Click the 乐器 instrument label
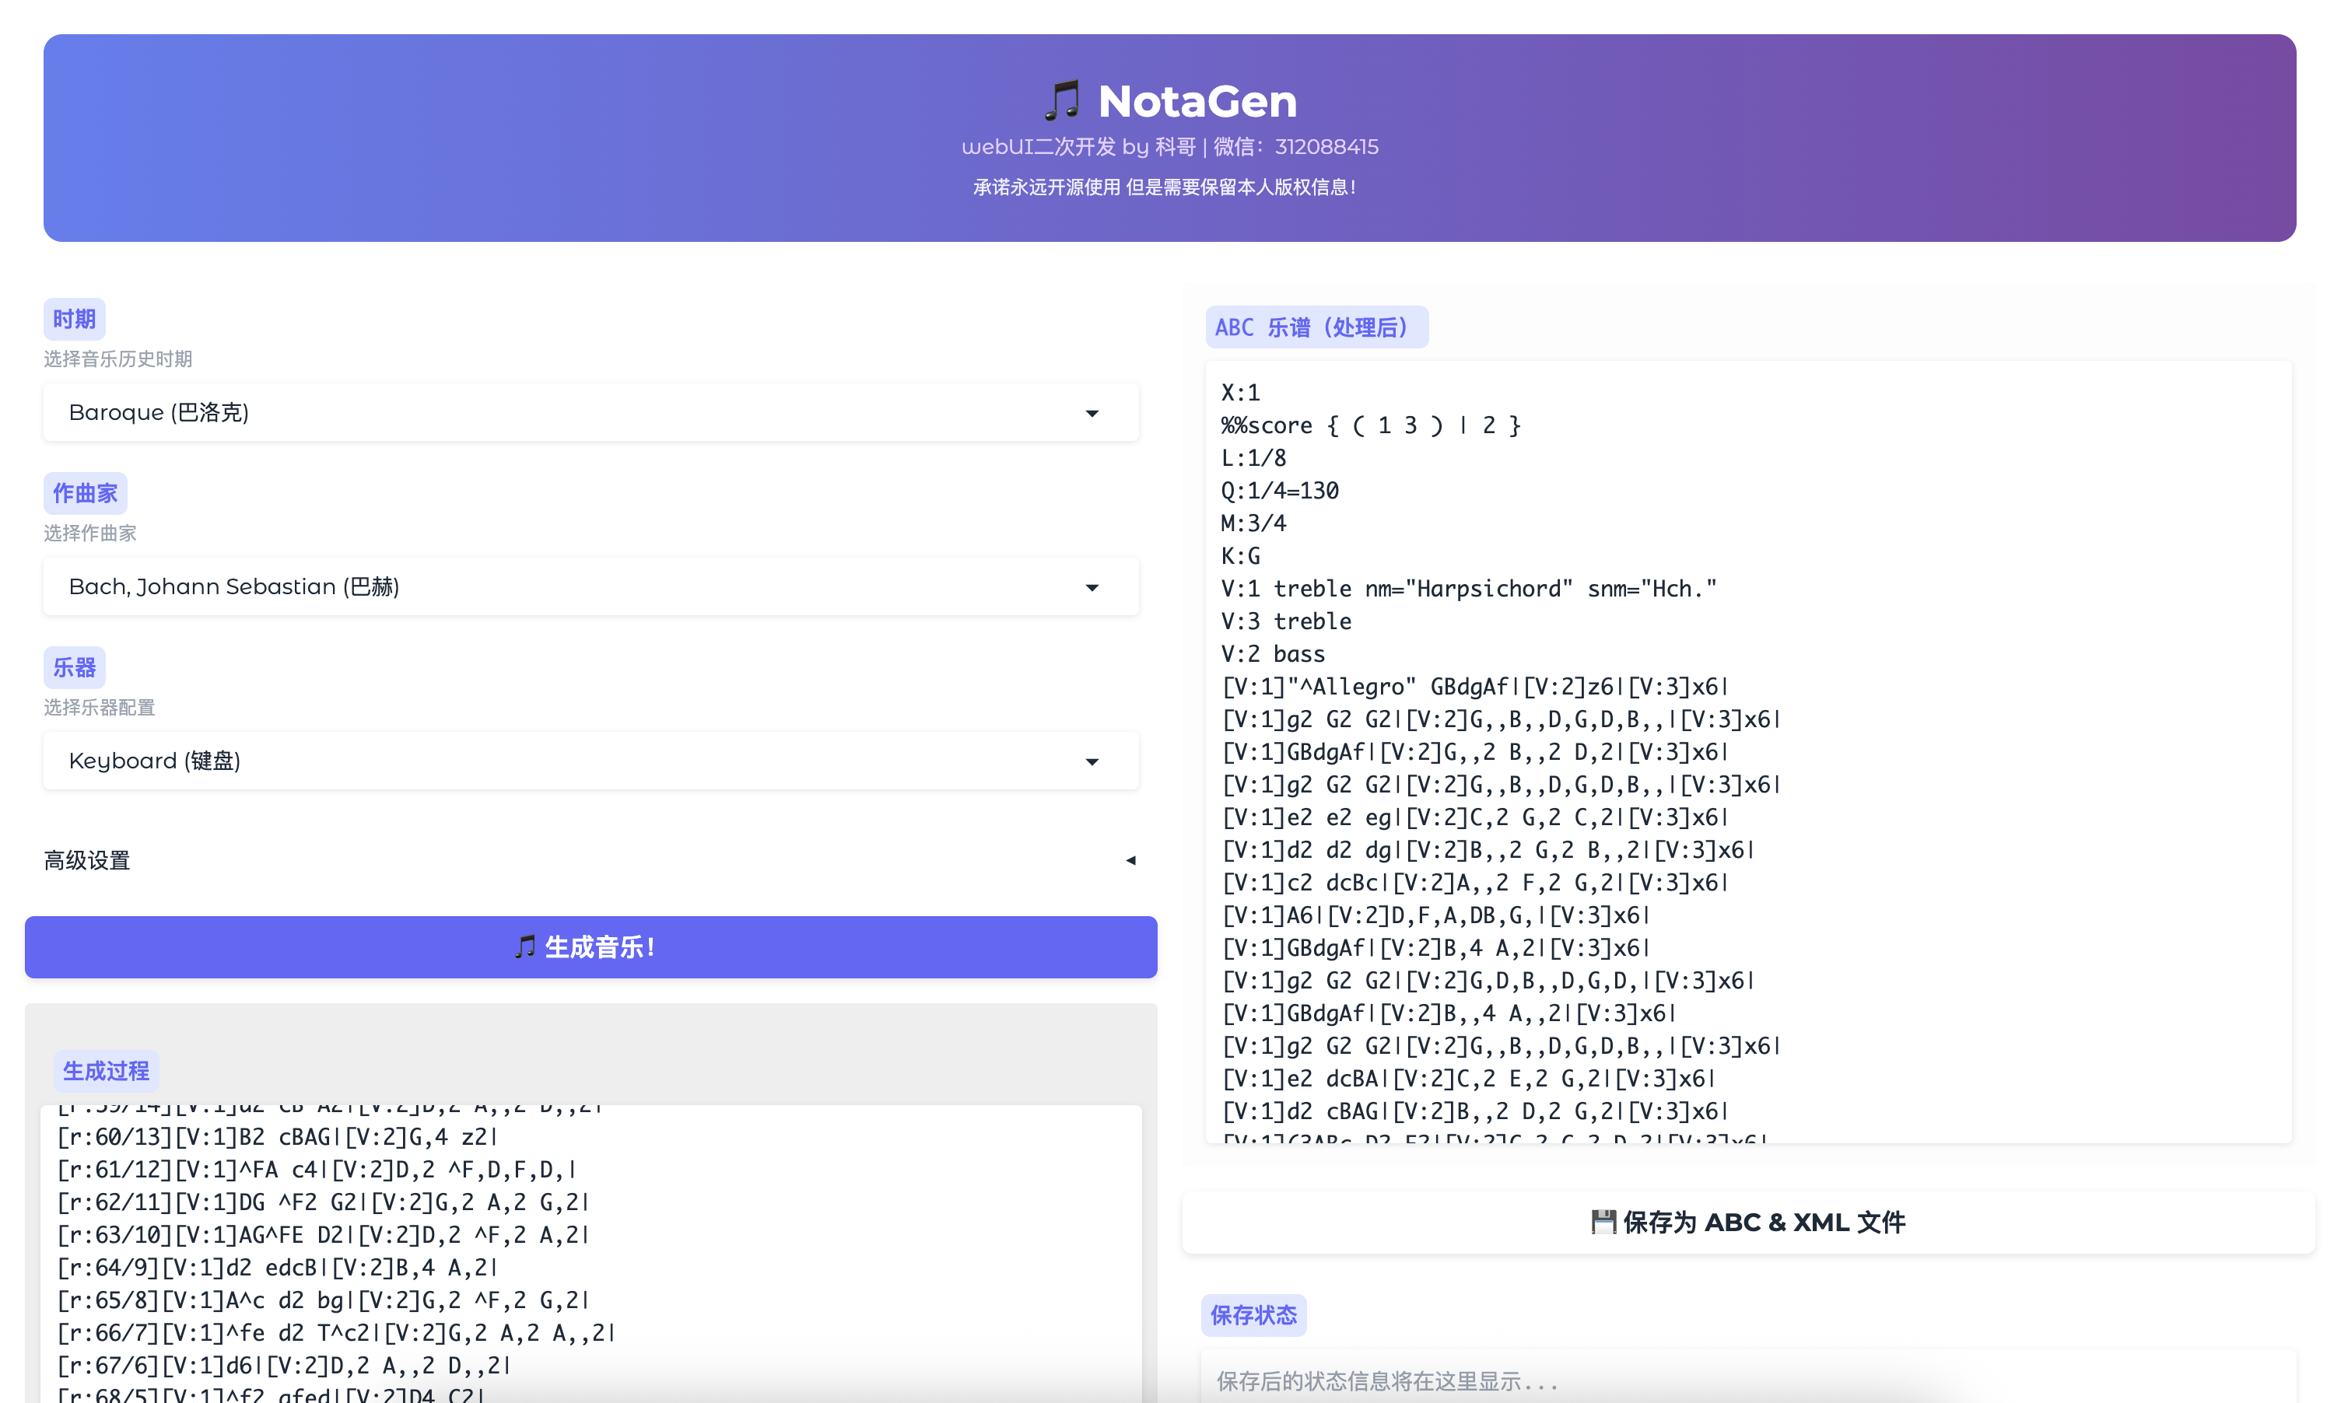2334x1403 pixels. [74, 667]
